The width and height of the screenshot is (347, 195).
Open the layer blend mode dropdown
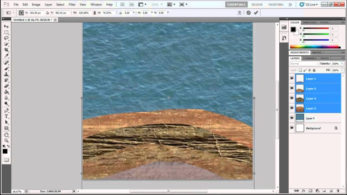click(x=304, y=64)
